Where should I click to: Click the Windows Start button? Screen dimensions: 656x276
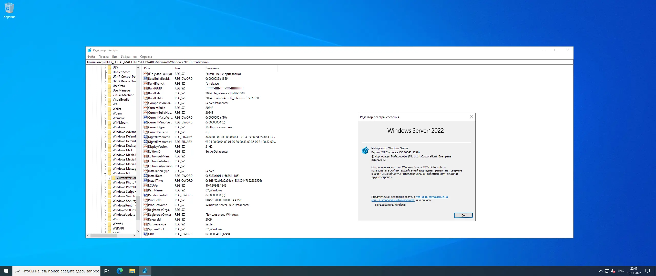[x=6, y=271]
